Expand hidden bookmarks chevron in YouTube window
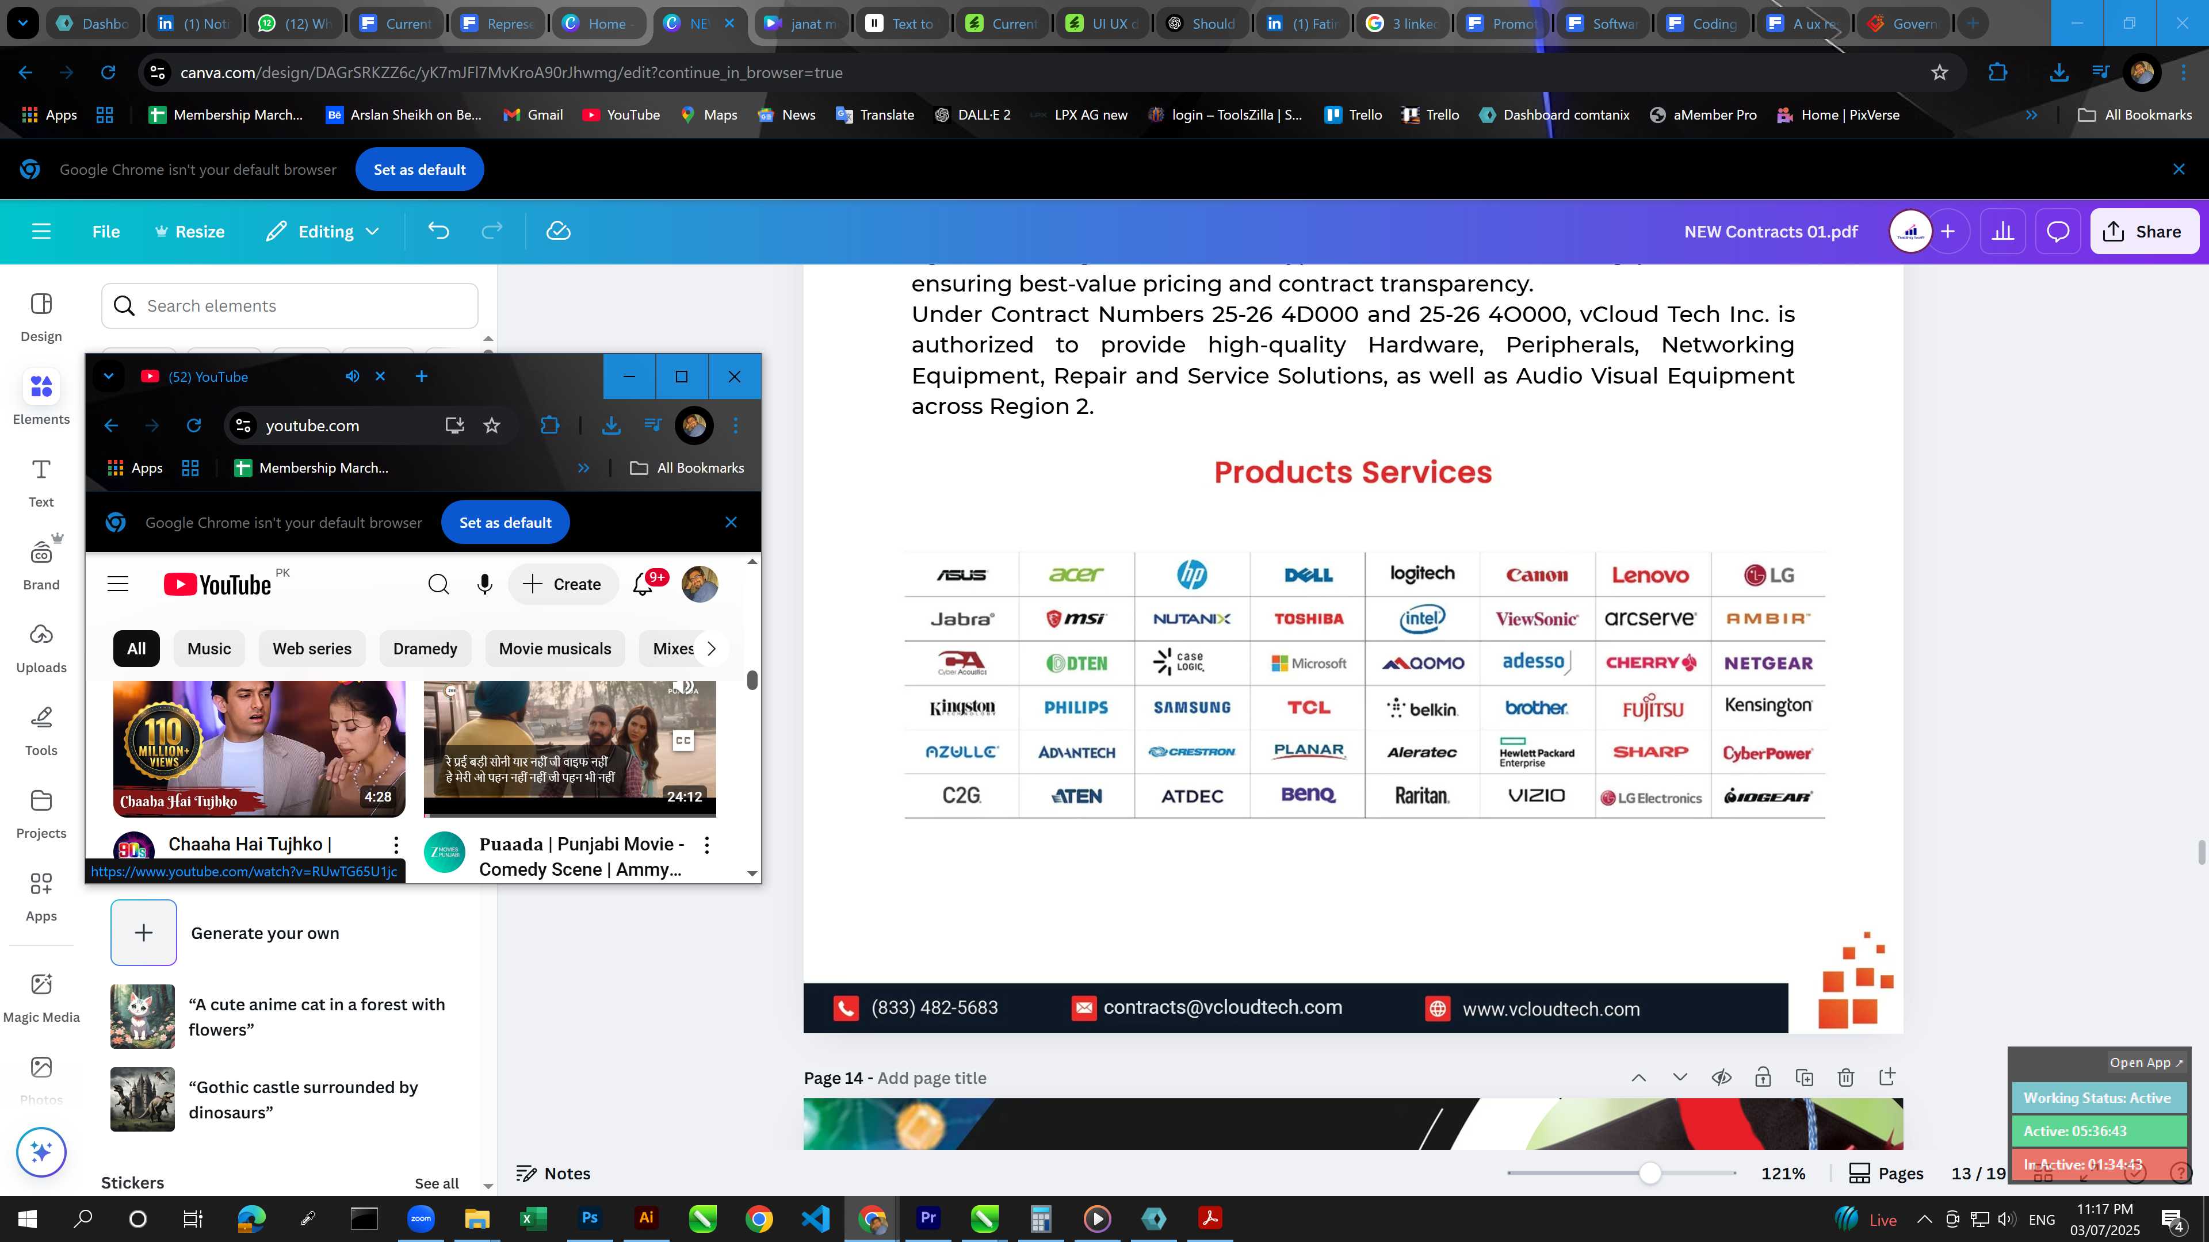This screenshot has width=2209, height=1242. (584, 468)
